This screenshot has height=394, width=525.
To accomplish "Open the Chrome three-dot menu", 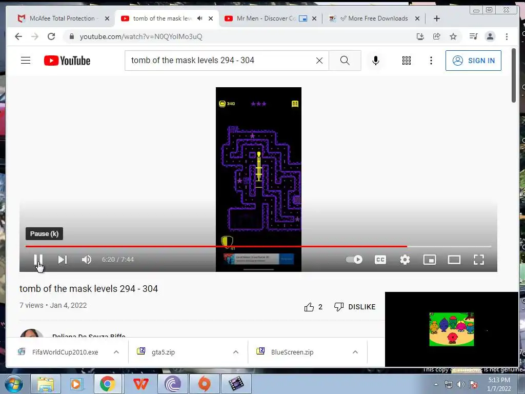I will (x=507, y=36).
